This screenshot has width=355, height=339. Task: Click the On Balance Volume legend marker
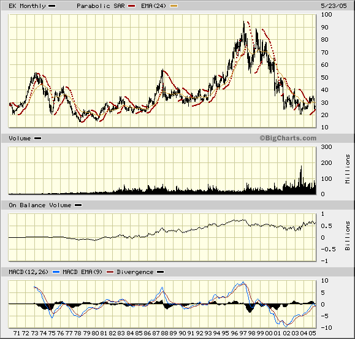pos(78,205)
